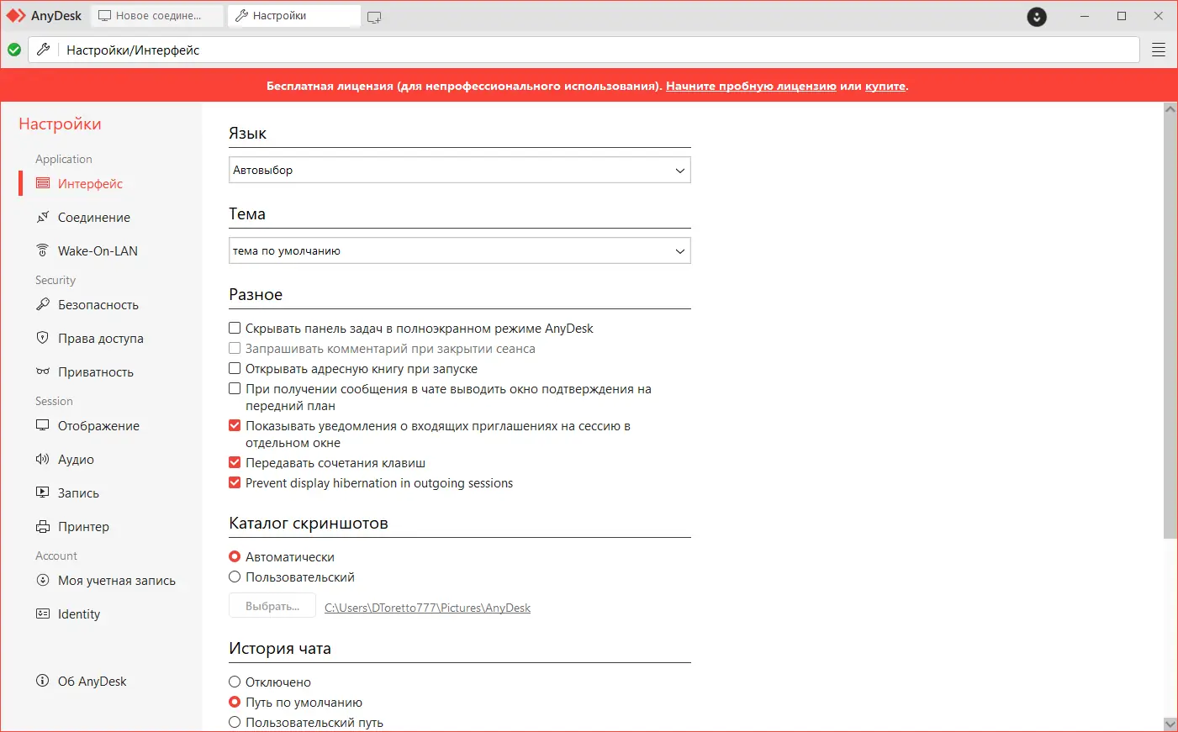This screenshot has height=732, width=1178.
Task: Open Отображение settings section
Action: point(98,425)
